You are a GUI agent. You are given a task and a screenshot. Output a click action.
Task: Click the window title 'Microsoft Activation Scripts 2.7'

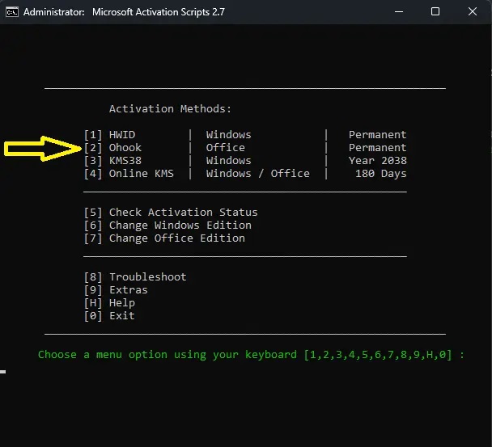[x=159, y=12]
